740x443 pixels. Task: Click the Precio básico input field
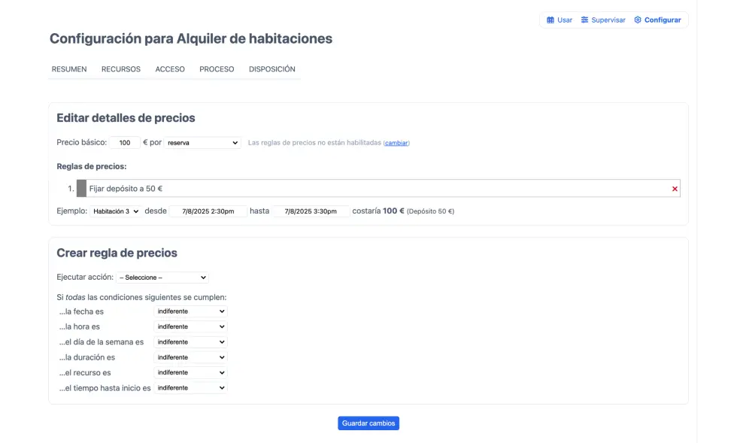(125, 143)
